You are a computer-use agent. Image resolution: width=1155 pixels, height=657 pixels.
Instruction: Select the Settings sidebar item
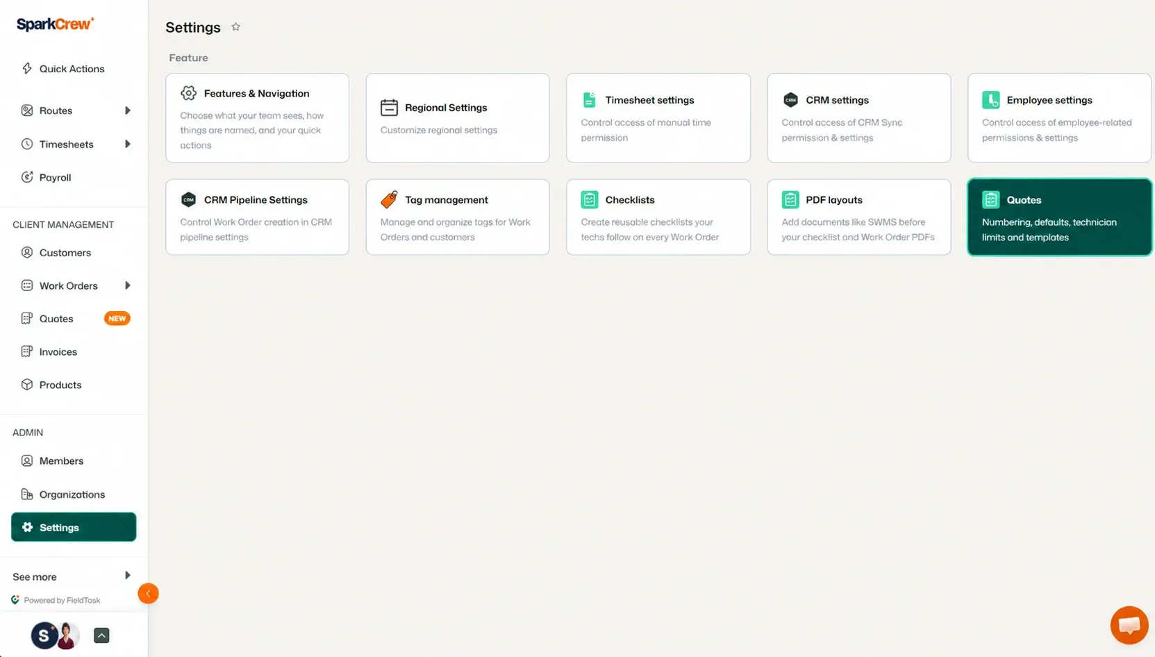click(x=74, y=527)
